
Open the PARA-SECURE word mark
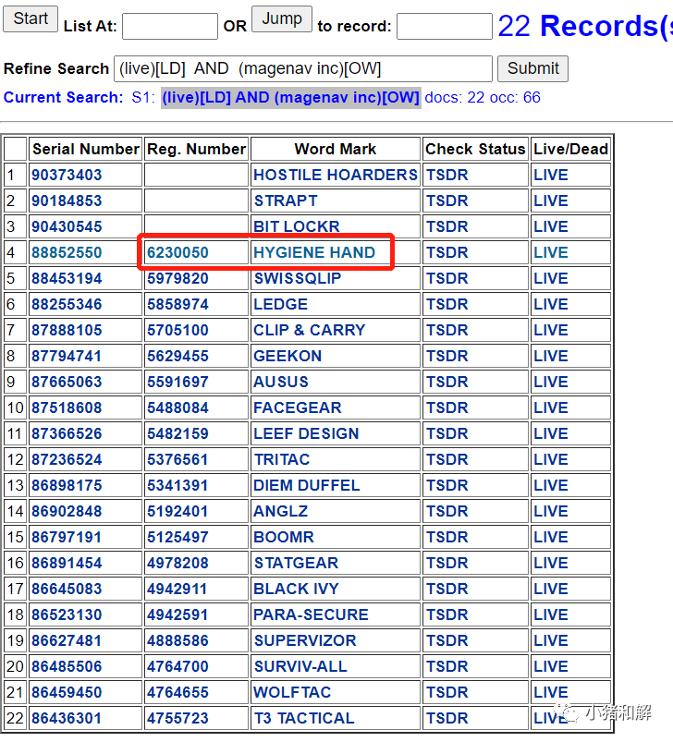311,614
